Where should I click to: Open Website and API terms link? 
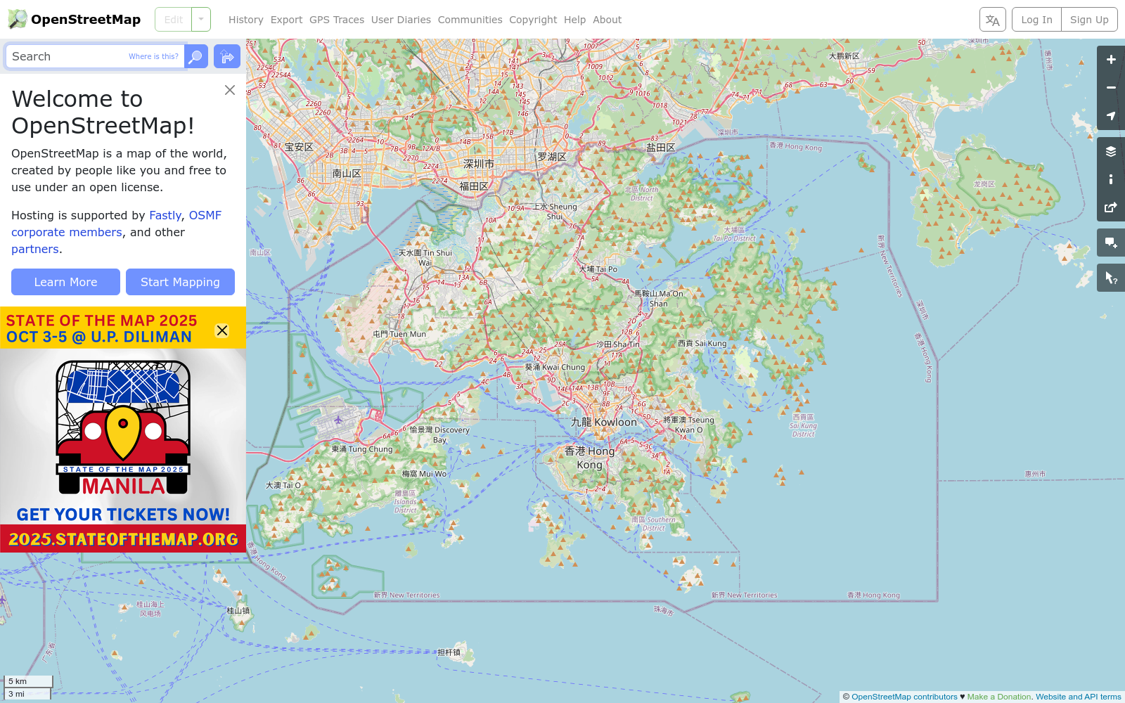point(1079,697)
